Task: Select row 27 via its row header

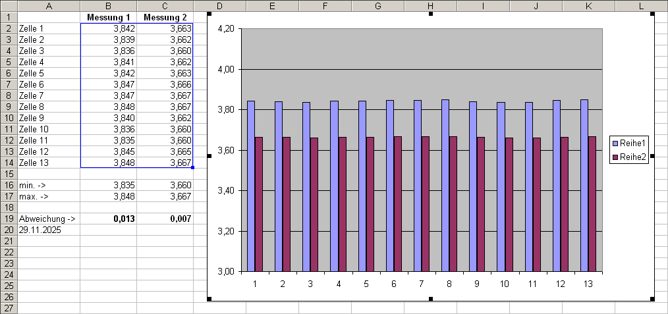Action: (x=9, y=308)
